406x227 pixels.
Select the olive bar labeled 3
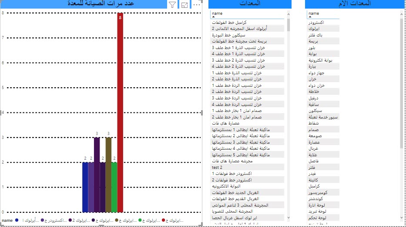click(x=108, y=174)
